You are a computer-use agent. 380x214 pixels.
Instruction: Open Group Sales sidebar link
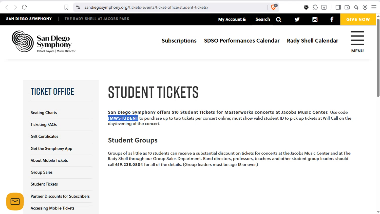[x=42, y=172]
